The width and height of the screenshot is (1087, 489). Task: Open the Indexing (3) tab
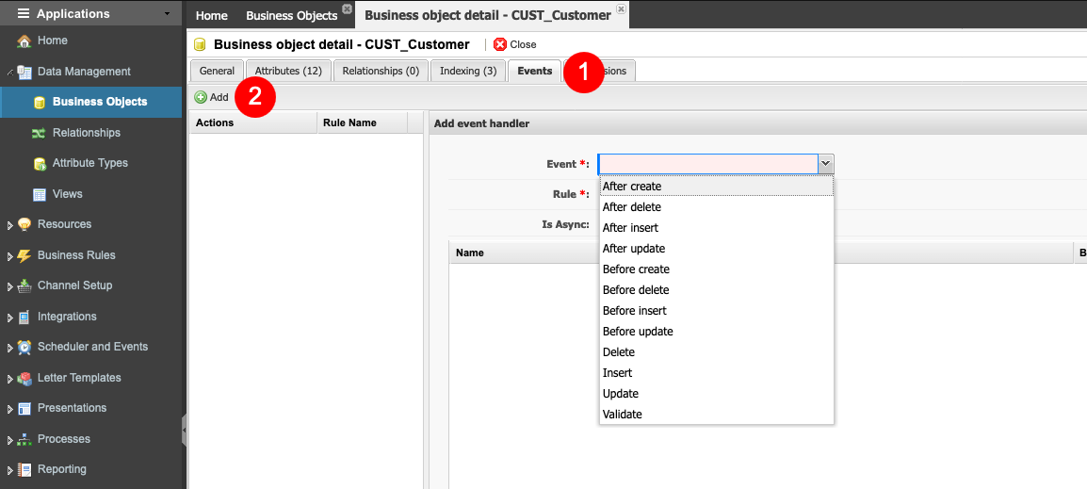[468, 71]
